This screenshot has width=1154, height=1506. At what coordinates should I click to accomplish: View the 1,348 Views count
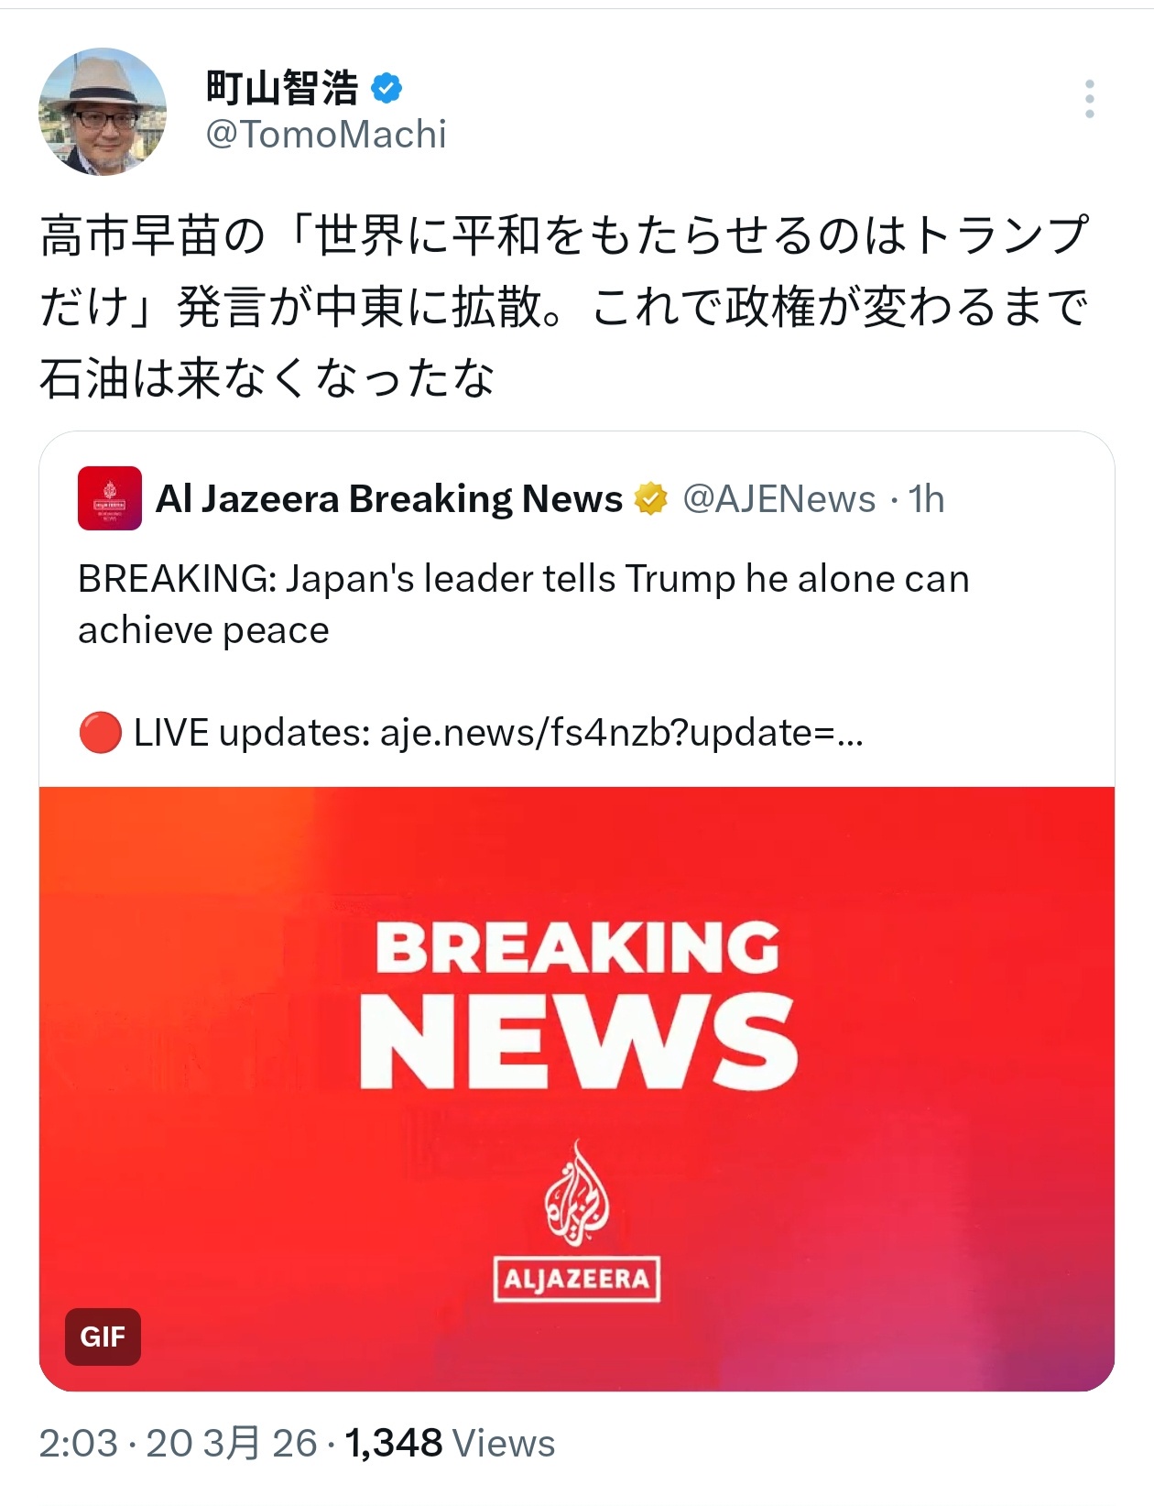coord(451,1443)
